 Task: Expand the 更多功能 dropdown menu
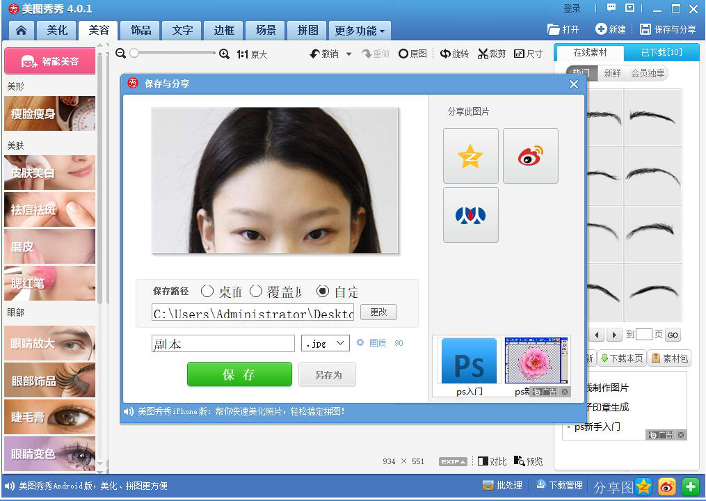point(360,31)
